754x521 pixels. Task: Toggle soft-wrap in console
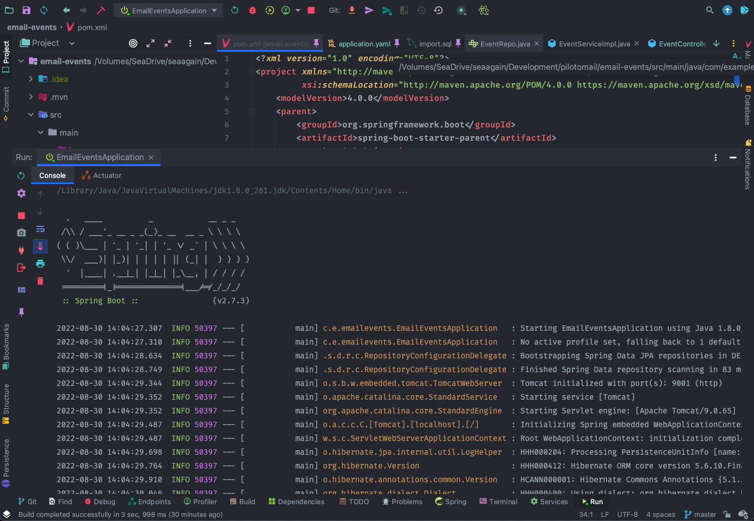40,229
